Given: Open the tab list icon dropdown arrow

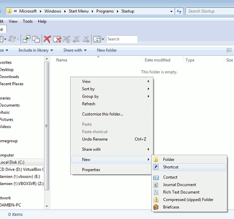Looking at the screenshot, I should pyautogui.click(x=103, y=39).
